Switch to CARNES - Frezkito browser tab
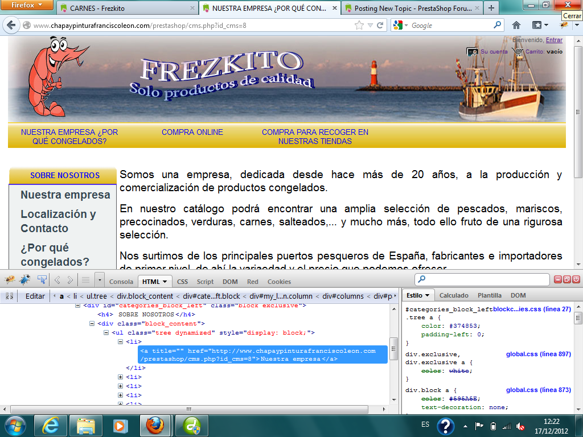The height and width of the screenshot is (437, 583). (x=127, y=8)
